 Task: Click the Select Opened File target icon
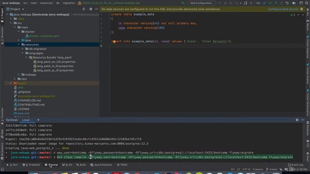[84, 9]
